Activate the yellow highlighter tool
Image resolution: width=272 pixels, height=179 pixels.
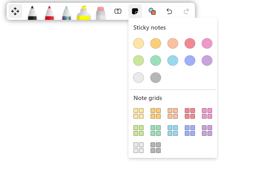pos(84,12)
